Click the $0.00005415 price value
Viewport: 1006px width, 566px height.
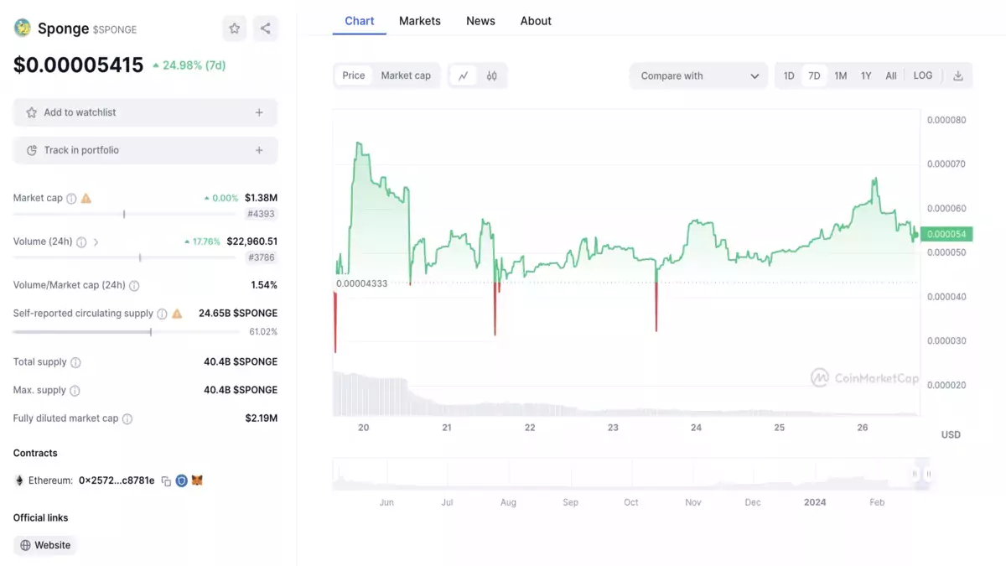[x=79, y=65]
